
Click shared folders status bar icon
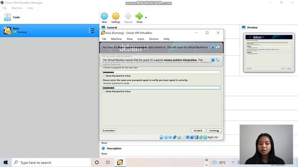pyautogui.click(x=183, y=137)
